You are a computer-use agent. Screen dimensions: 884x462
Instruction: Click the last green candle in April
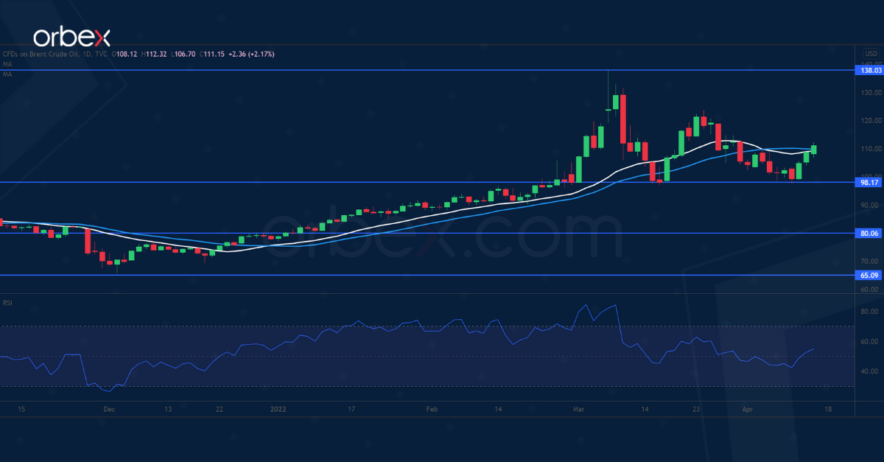(814, 149)
